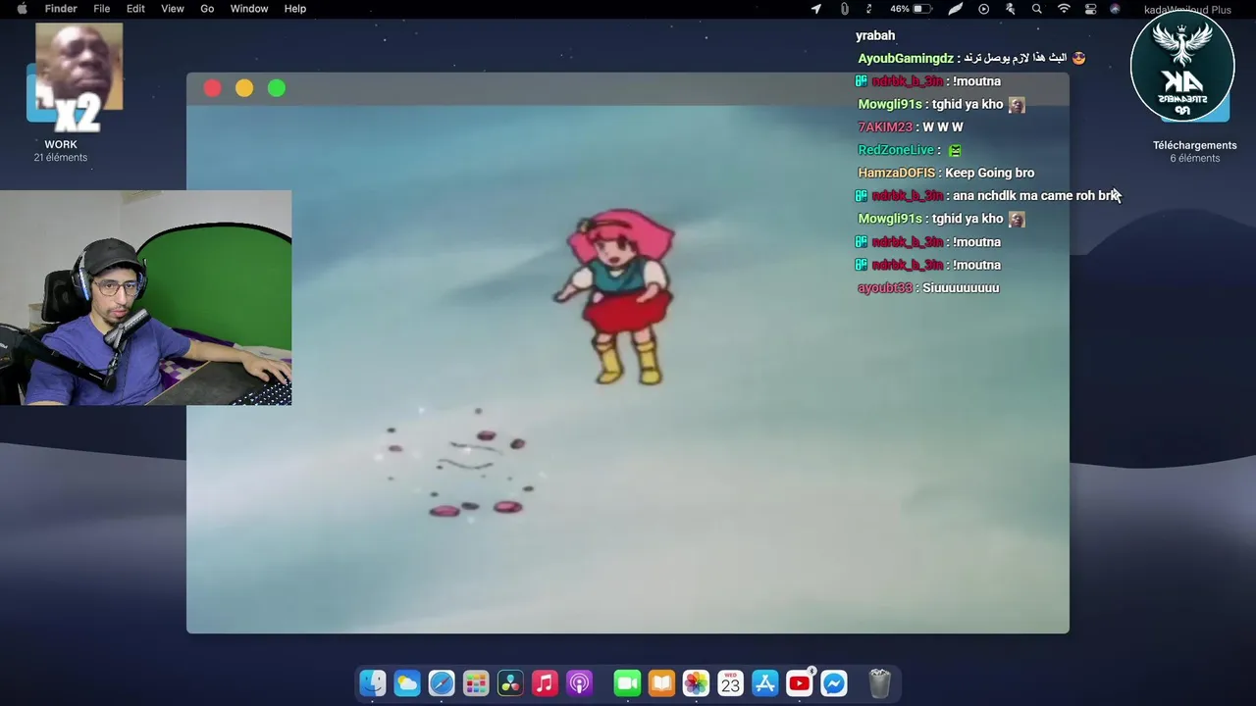Open Safari browser from the dock
The width and height of the screenshot is (1256, 706).
click(442, 682)
